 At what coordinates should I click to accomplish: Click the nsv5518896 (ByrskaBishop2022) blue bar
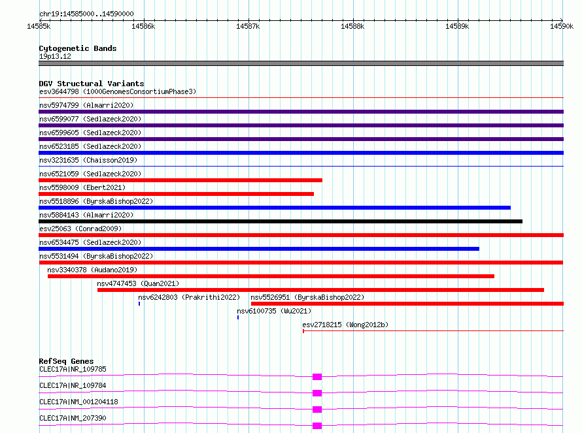click(x=275, y=208)
